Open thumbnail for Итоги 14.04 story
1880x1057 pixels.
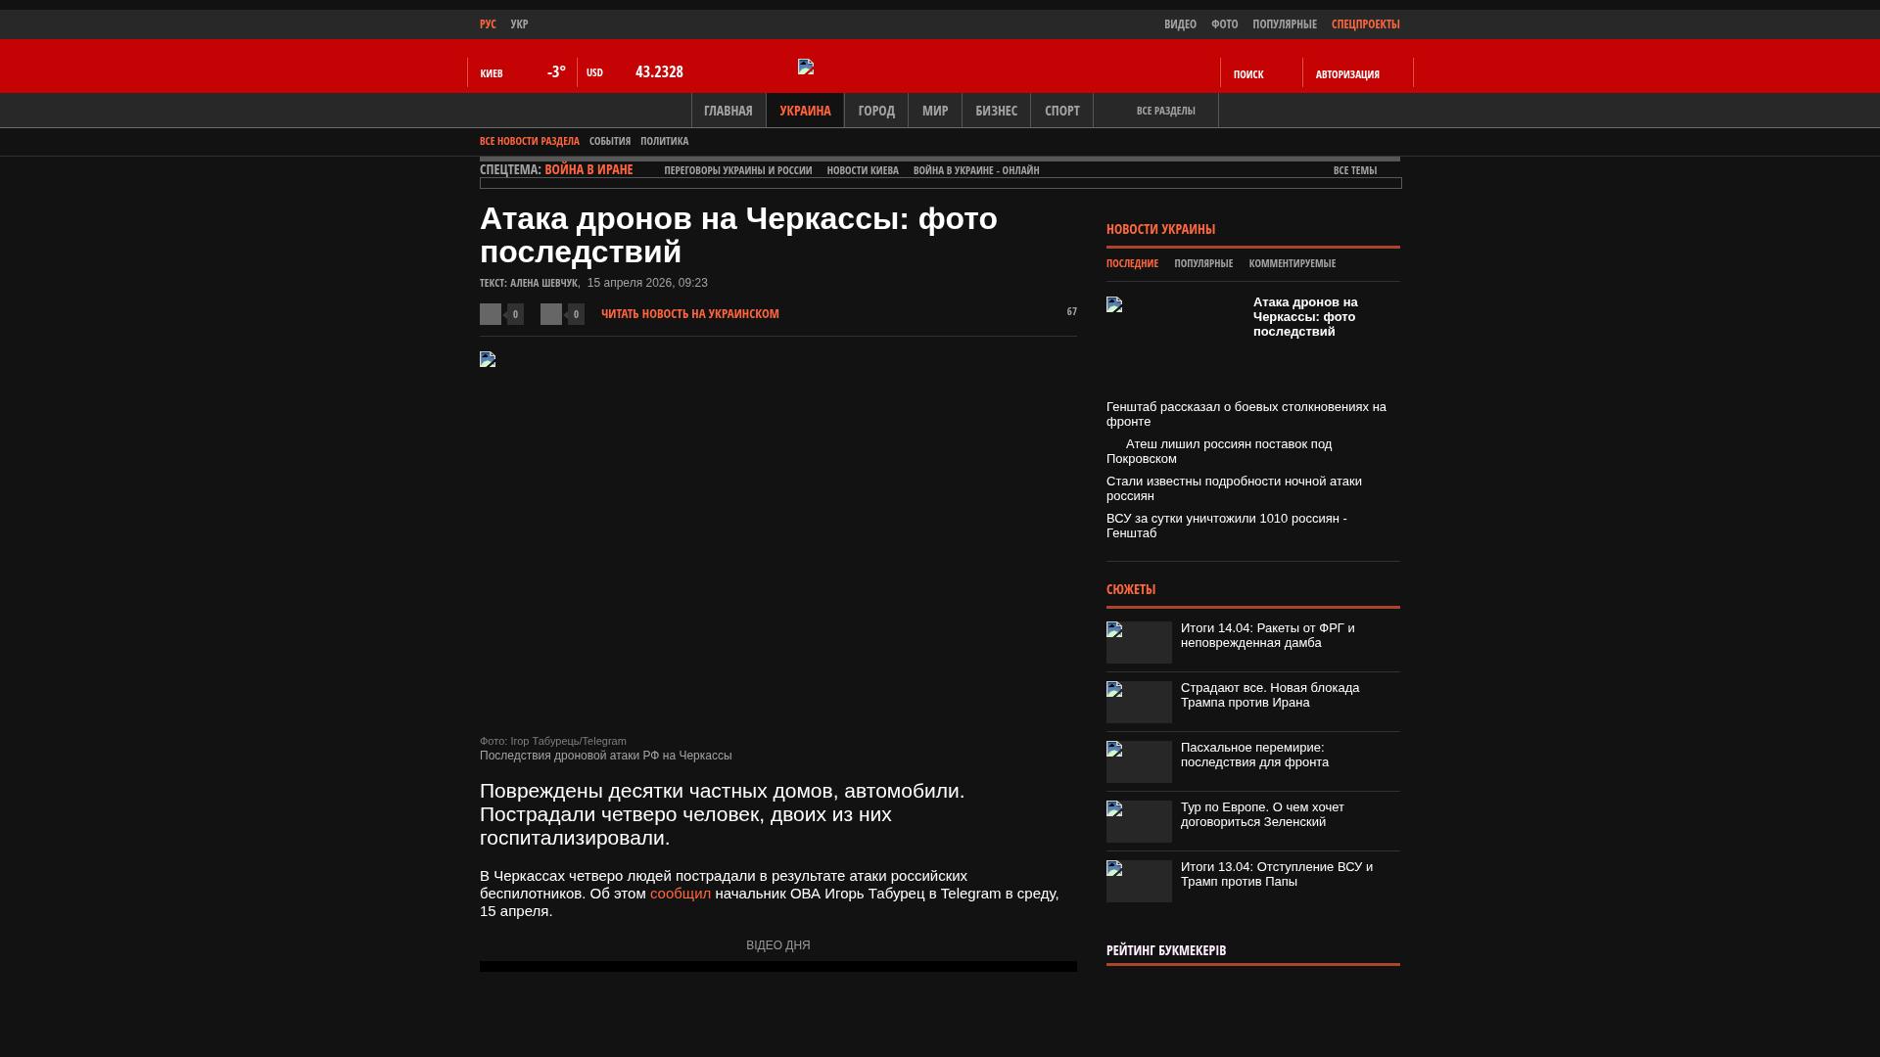point(1139,642)
